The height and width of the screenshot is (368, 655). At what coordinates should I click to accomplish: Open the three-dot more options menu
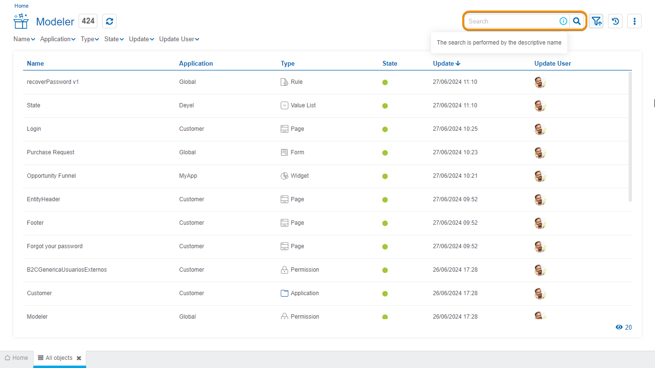pyautogui.click(x=634, y=21)
